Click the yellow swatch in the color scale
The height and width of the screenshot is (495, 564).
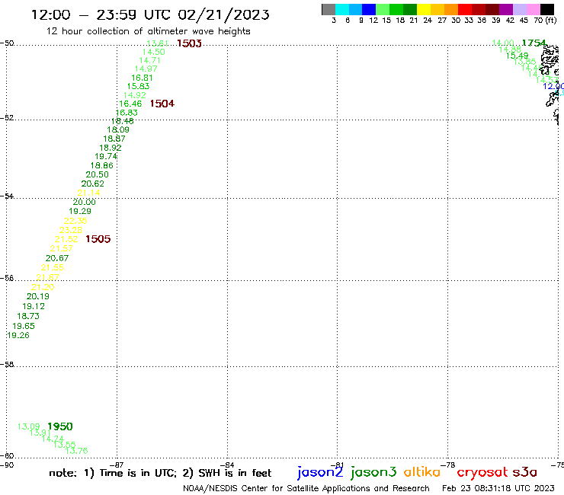pos(424,9)
